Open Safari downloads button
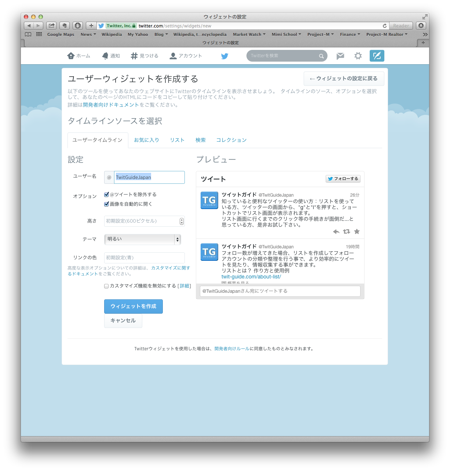This screenshot has width=450, height=471. click(421, 26)
